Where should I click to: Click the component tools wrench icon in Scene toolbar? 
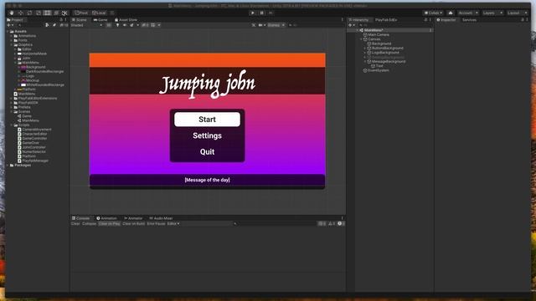(254, 25)
